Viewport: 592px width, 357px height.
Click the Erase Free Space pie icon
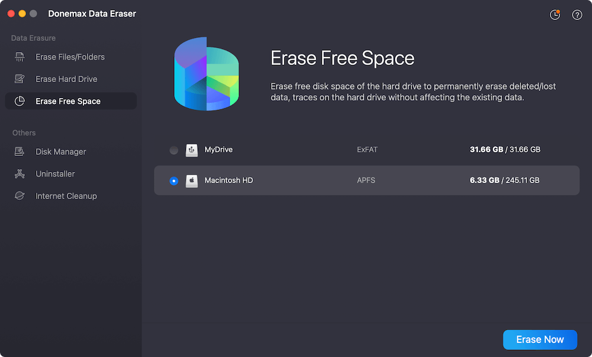[20, 101]
